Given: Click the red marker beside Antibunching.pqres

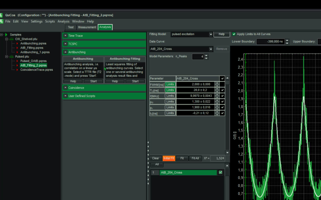Looking at the screenshot, I should pos(17,44).
